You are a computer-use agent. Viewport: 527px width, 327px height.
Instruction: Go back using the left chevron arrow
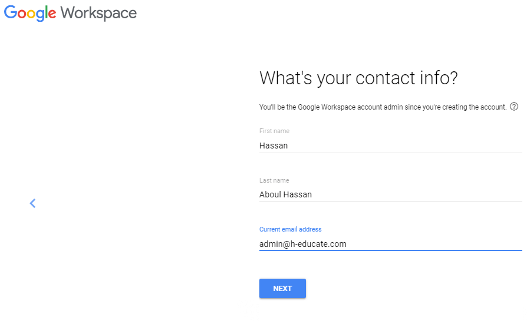pos(32,203)
